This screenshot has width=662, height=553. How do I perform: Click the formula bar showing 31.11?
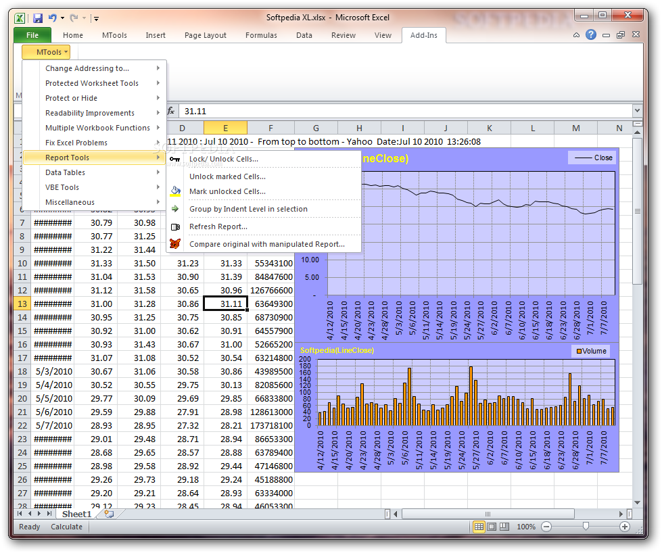[405, 111]
